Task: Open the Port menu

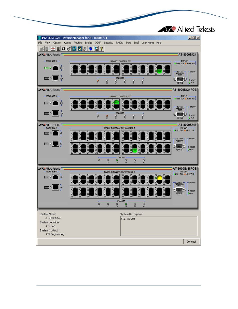Action: (x=128, y=43)
